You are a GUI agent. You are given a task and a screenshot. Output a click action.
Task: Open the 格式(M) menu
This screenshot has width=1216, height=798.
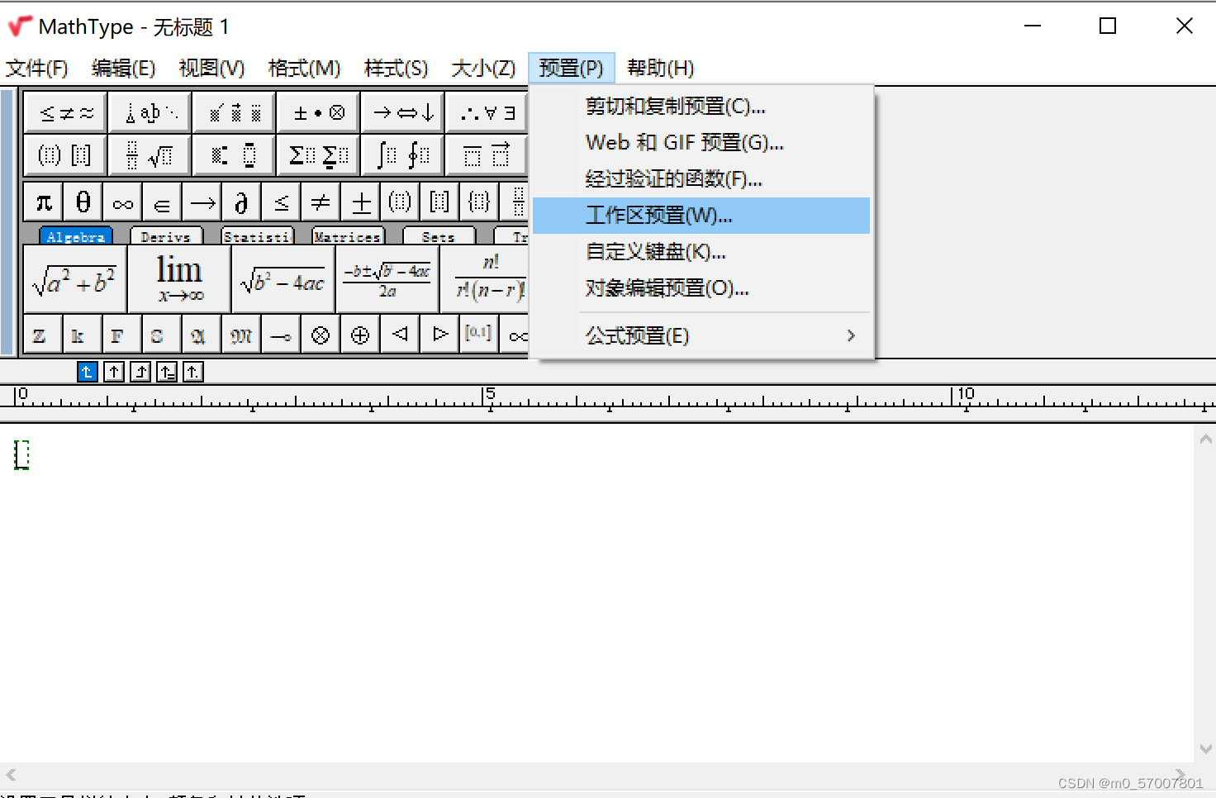click(305, 68)
